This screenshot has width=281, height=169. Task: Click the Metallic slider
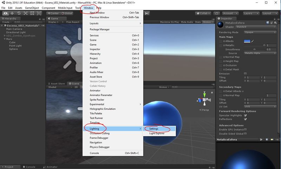coord(255,46)
